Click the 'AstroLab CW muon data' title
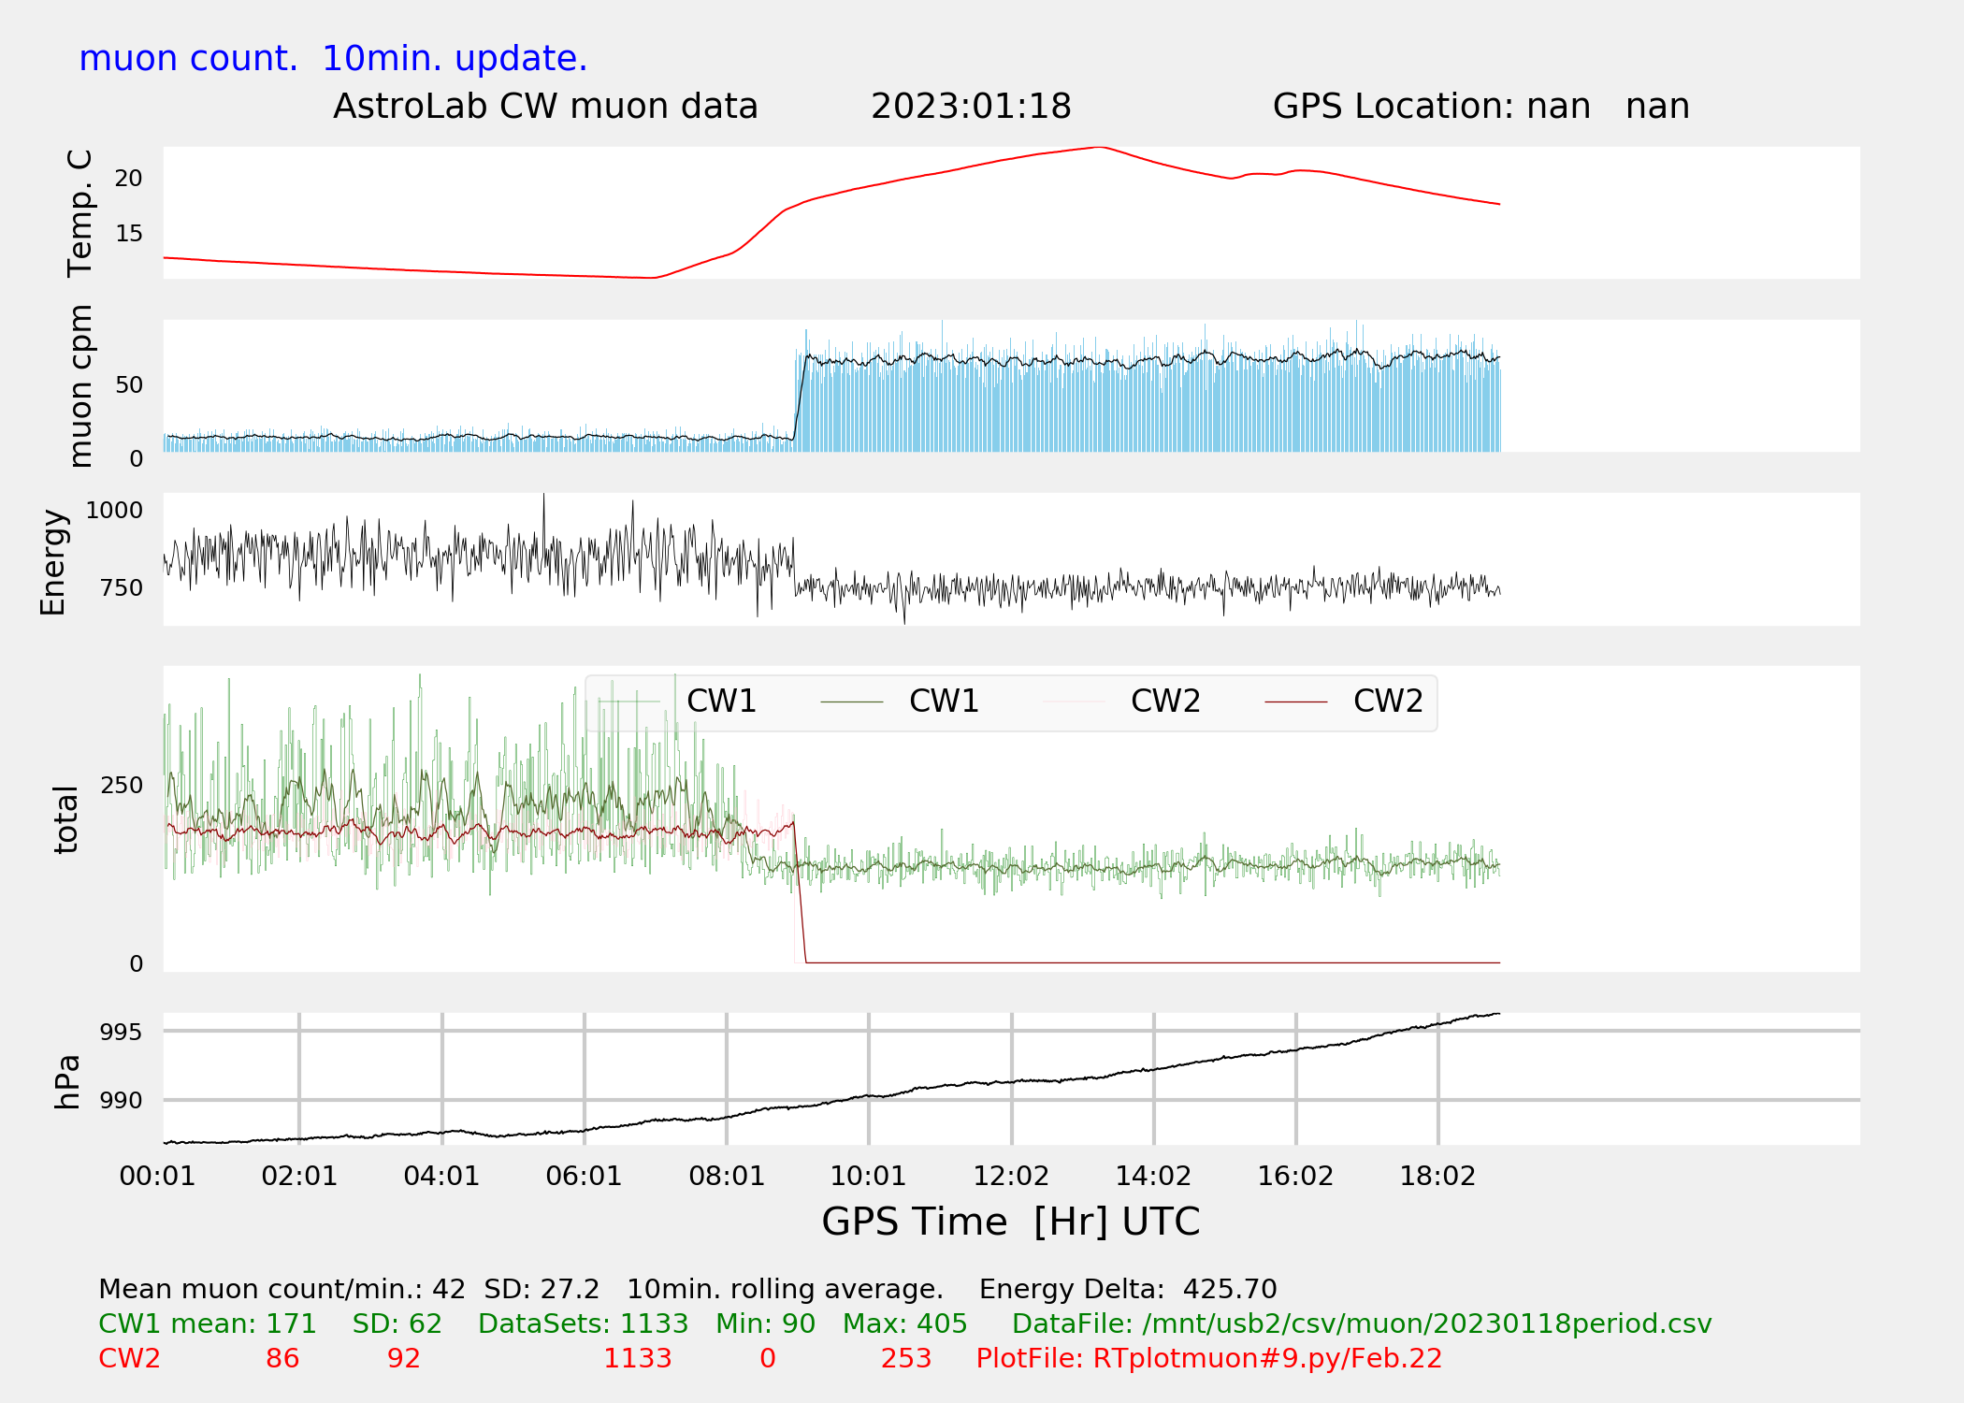Screen dimensions: 1964x1403 coord(545,107)
